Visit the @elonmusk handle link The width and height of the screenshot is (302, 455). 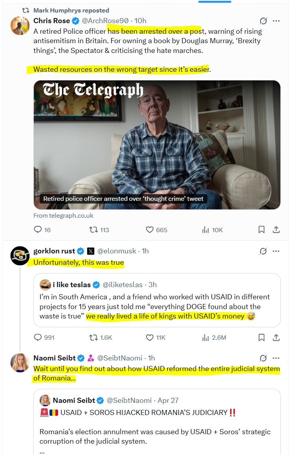[x=117, y=251]
